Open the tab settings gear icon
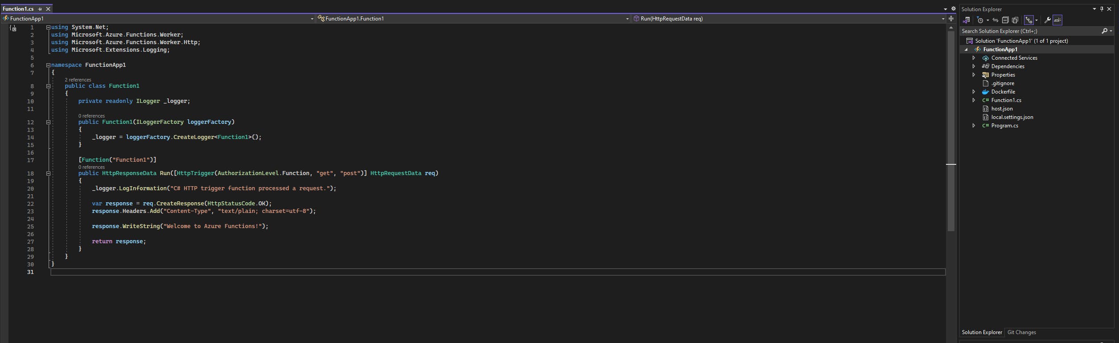The height and width of the screenshot is (343, 1119). click(x=953, y=9)
